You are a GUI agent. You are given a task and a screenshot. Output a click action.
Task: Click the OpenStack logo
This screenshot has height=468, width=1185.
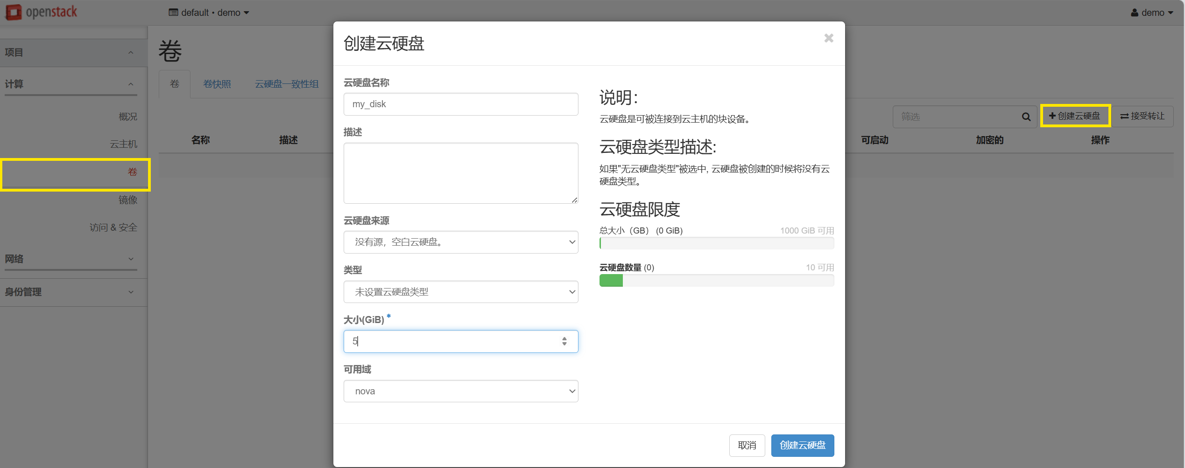point(41,12)
